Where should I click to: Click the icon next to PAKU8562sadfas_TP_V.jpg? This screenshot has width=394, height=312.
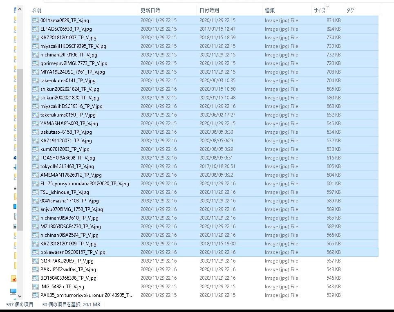point(36,269)
